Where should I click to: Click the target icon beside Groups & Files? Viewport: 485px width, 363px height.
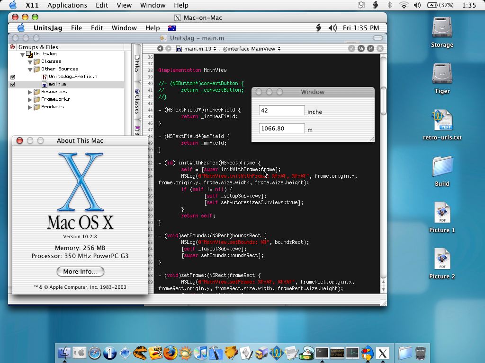pos(12,47)
